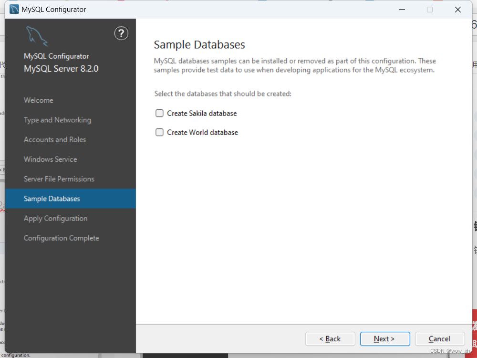This screenshot has height=358, width=477.
Task: Click 'Create World database' label text
Action: click(x=202, y=132)
